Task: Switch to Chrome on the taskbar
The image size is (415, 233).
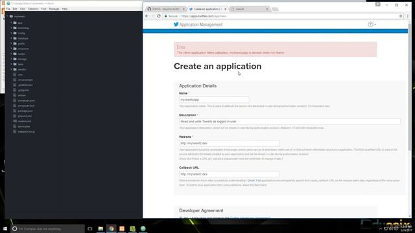Action: click(x=111, y=228)
